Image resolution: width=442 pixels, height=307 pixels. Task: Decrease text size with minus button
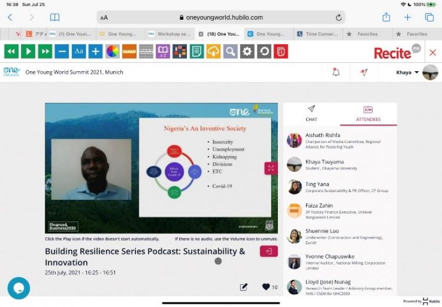tap(62, 51)
